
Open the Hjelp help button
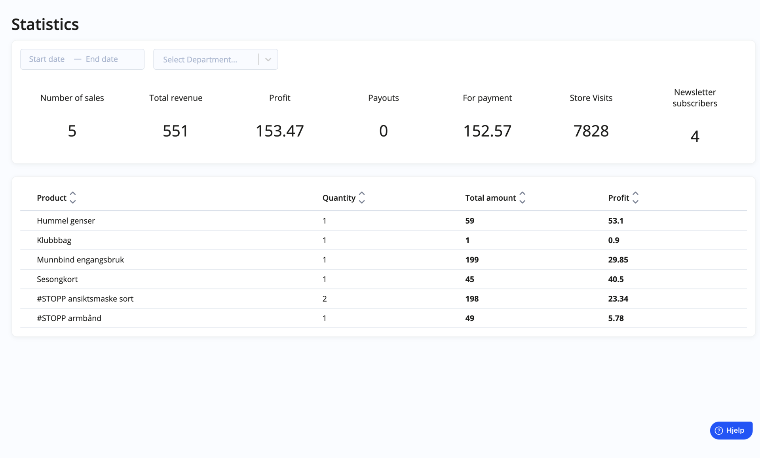[x=731, y=431]
